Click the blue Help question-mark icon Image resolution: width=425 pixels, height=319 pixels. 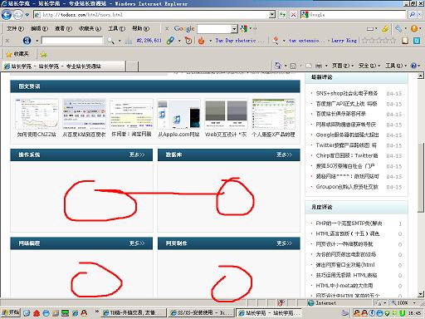point(413,66)
